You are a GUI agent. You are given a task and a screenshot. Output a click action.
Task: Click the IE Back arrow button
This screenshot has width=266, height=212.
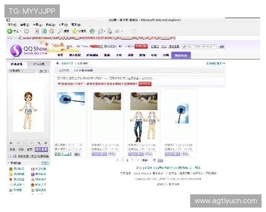pos(10,31)
